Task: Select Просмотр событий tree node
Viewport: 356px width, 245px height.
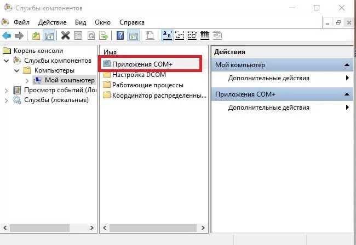Action: [60, 90]
